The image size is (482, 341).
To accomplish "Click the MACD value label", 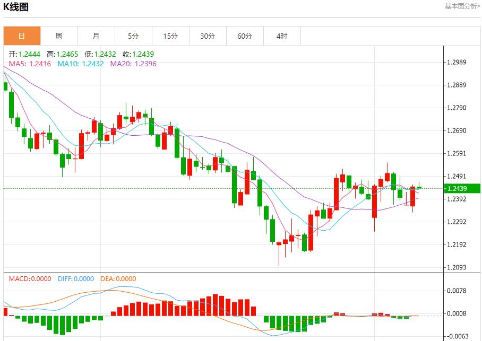I will pyautogui.click(x=30, y=278).
